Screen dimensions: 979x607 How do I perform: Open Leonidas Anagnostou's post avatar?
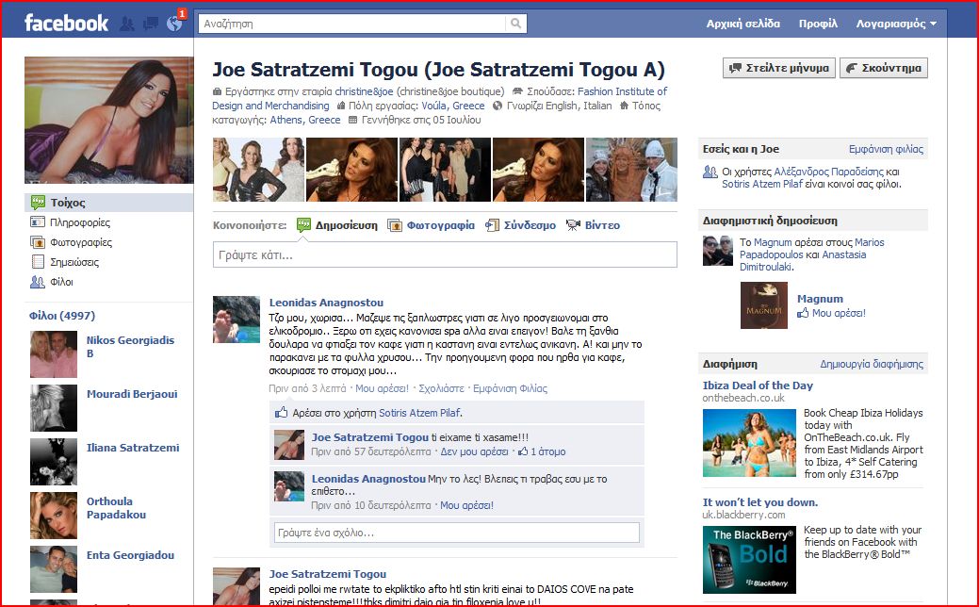(236, 320)
